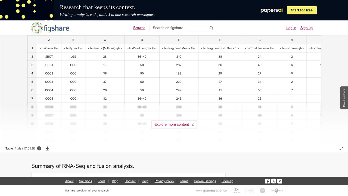Open the Browse link
348x196 pixels.
(x=139, y=28)
